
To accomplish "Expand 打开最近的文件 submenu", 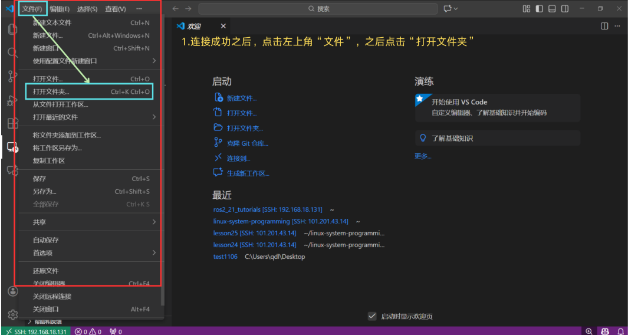I will click(x=91, y=117).
